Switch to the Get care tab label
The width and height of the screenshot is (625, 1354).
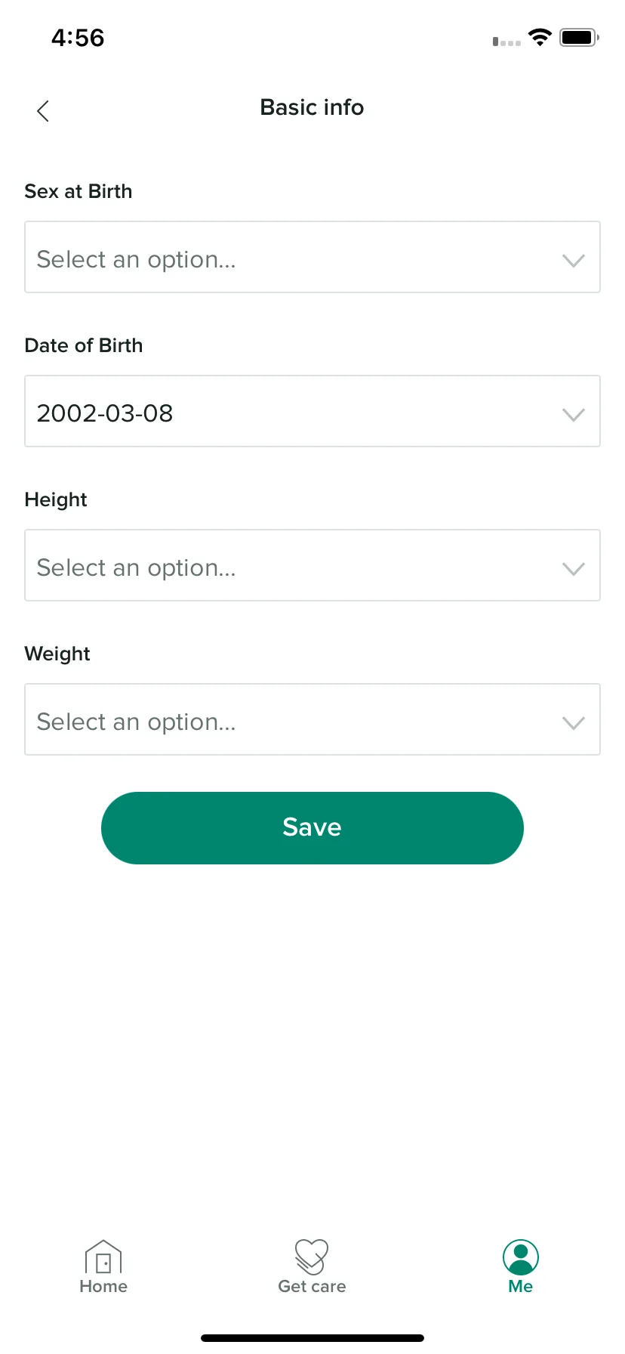(x=312, y=1286)
